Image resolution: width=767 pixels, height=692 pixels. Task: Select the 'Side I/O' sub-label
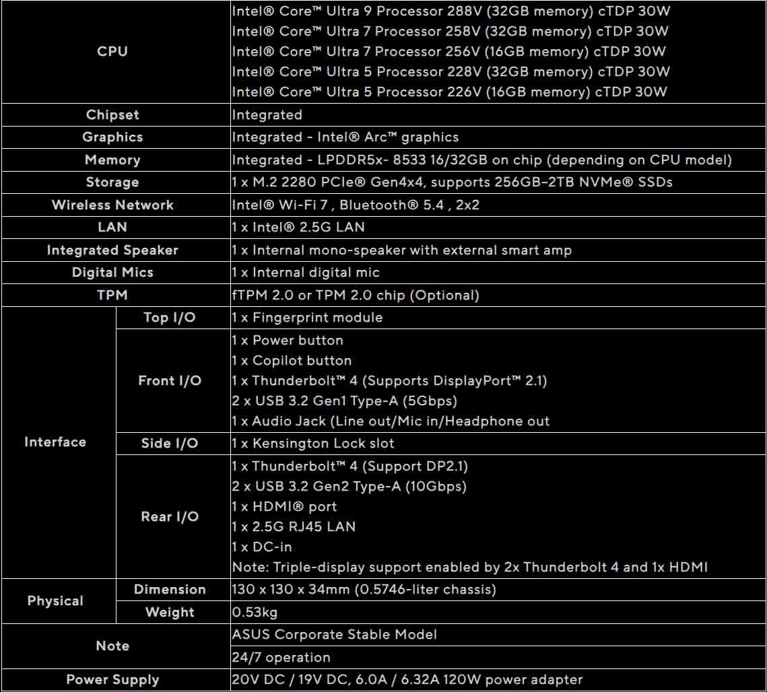coord(169,443)
